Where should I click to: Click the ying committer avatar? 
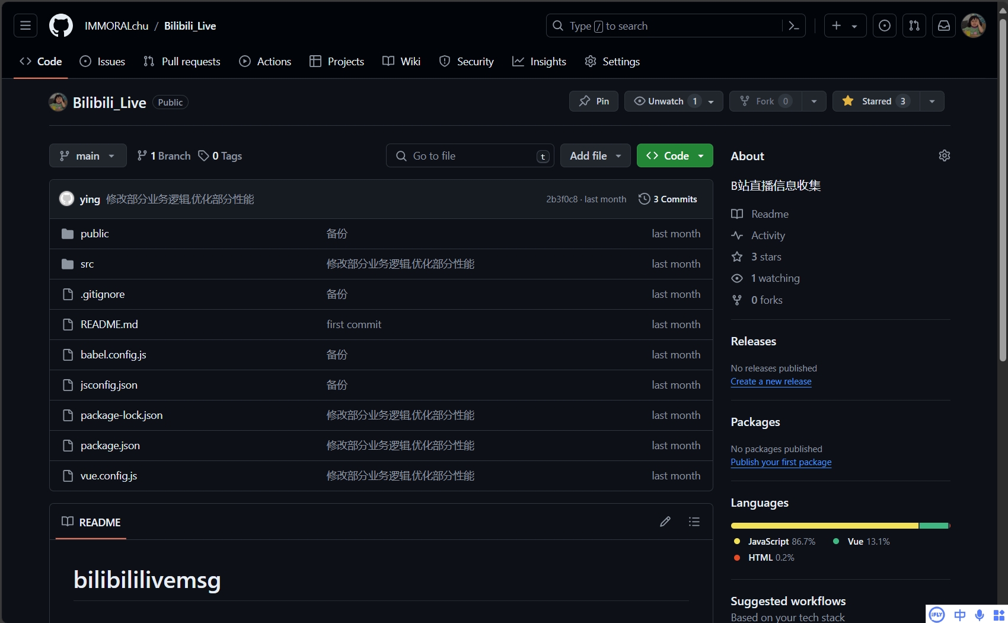(66, 199)
